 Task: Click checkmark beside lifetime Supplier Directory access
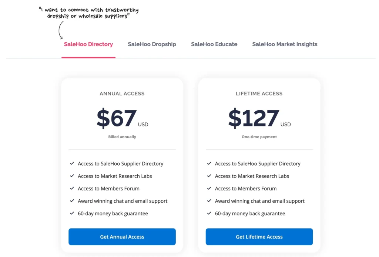pyautogui.click(x=209, y=163)
